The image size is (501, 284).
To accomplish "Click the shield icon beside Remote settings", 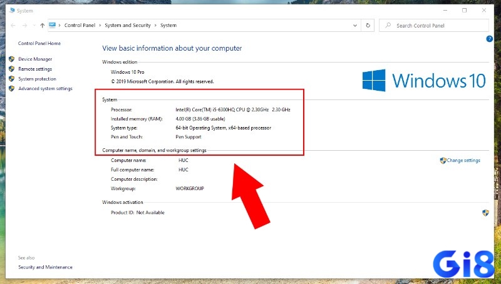I will tap(11, 69).
